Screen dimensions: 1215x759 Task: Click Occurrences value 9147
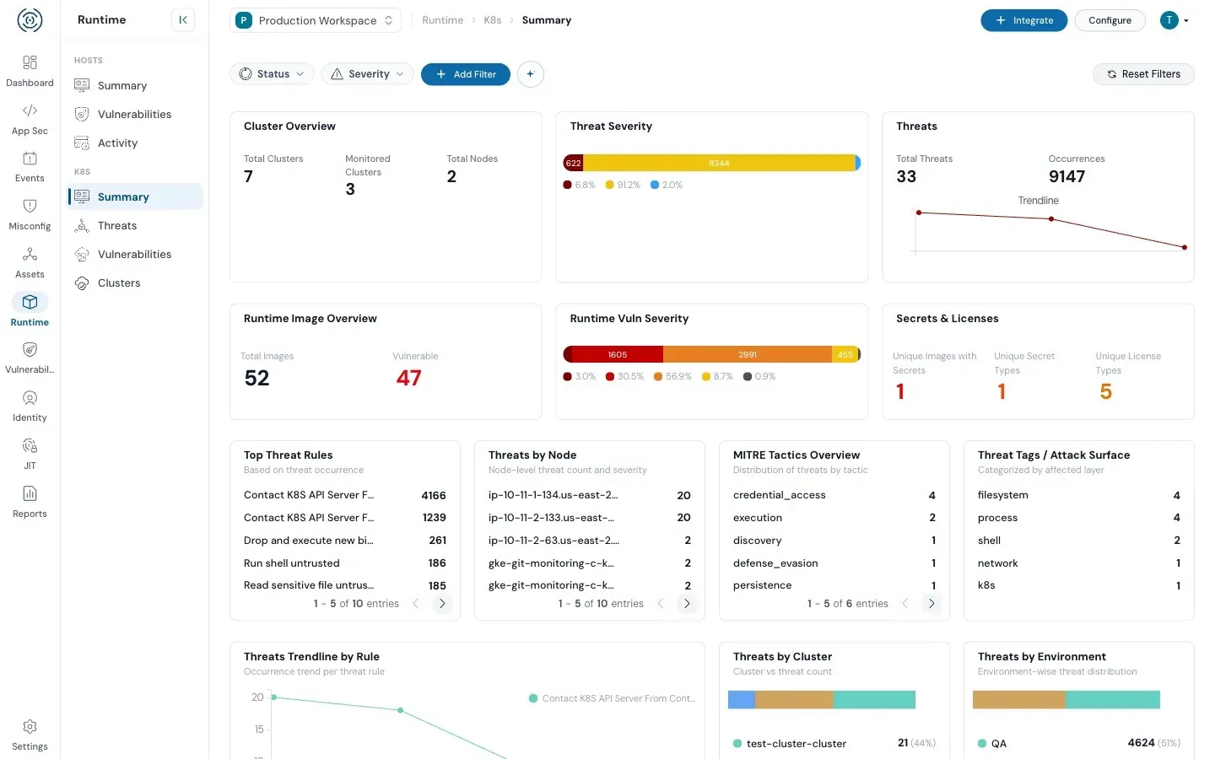click(1066, 176)
